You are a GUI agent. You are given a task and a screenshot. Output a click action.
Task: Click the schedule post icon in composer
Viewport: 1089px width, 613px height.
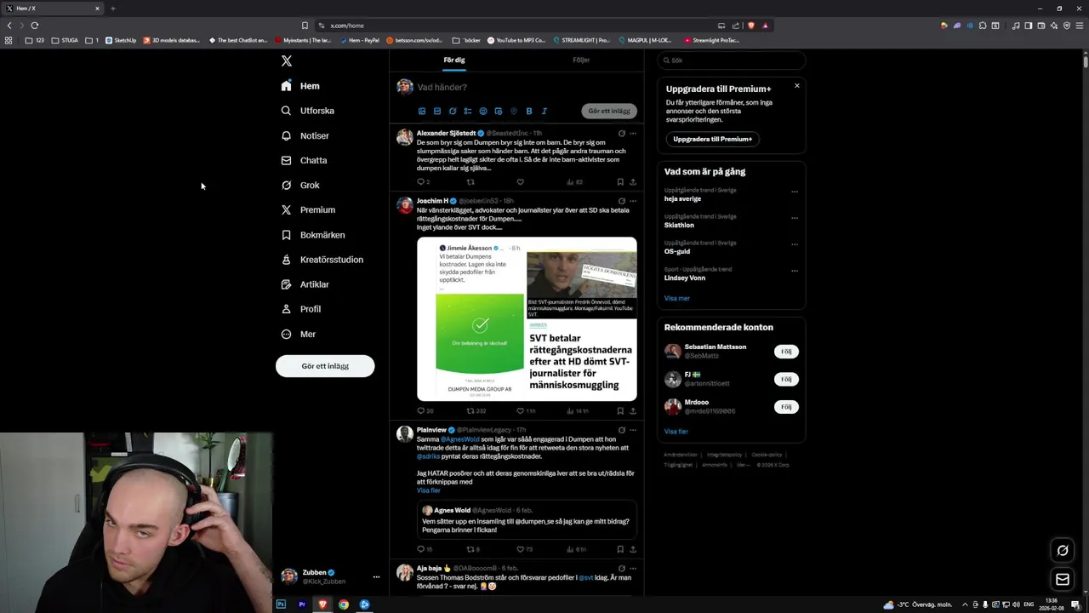[x=499, y=111]
